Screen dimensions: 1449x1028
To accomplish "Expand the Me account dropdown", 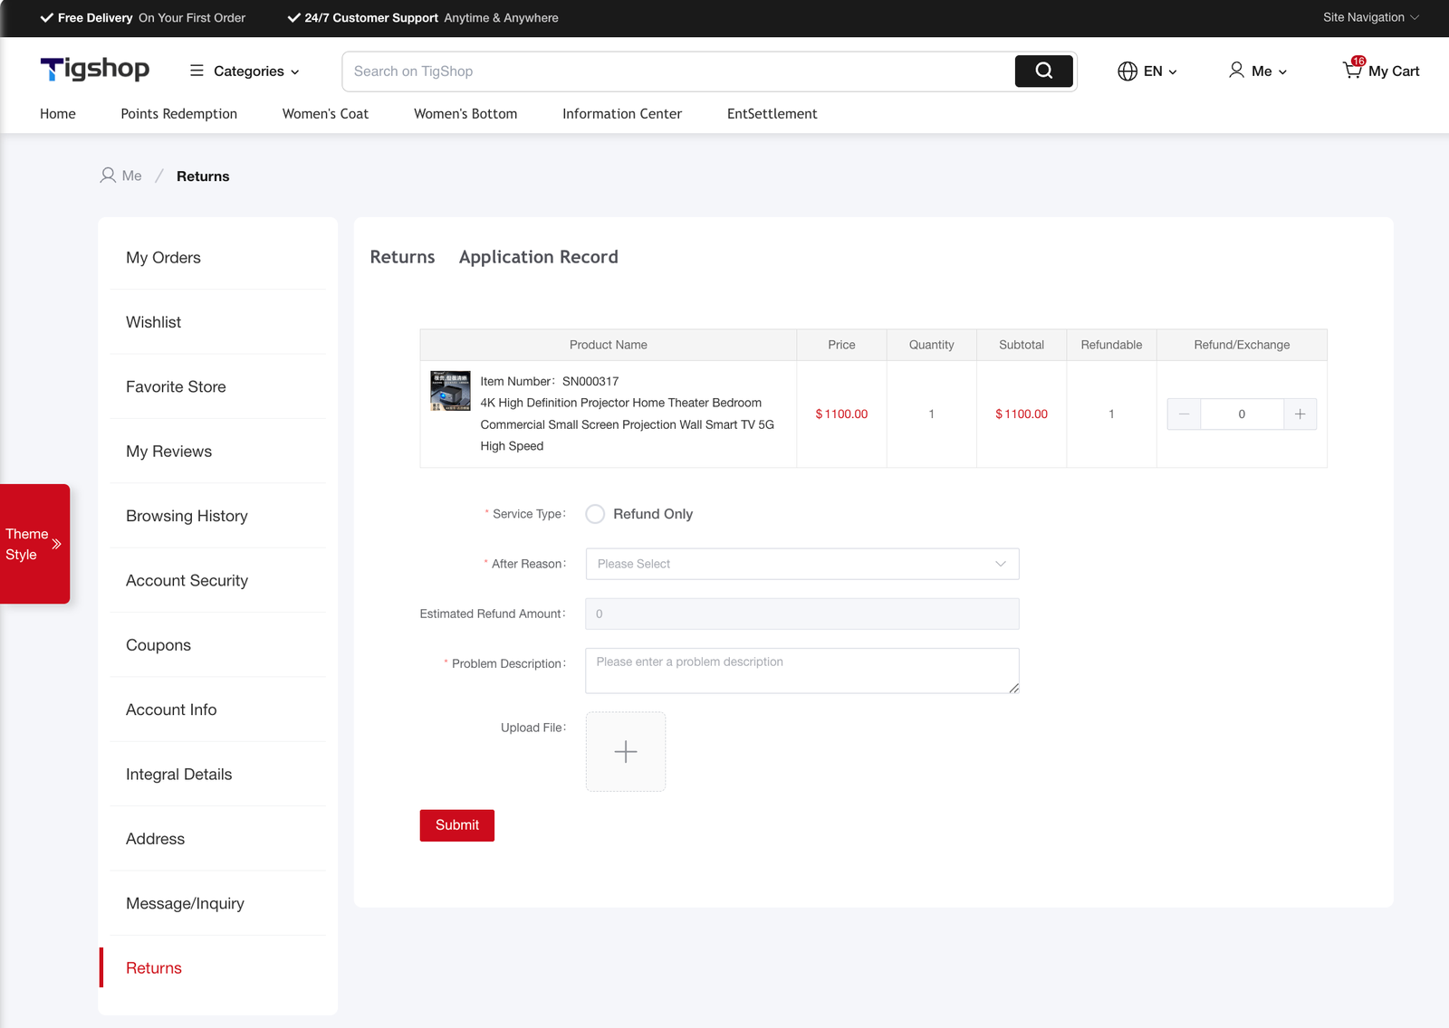I will tap(1258, 71).
